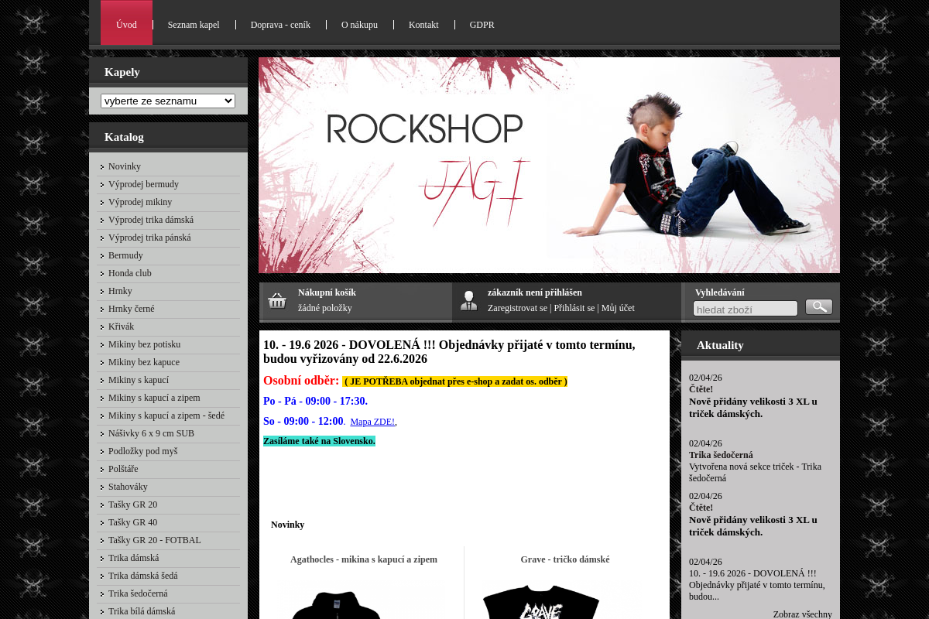Image resolution: width=929 pixels, height=619 pixels.
Task: Select the Mikiny s kapucí a zipem category
Action: (x=154, y=398)
